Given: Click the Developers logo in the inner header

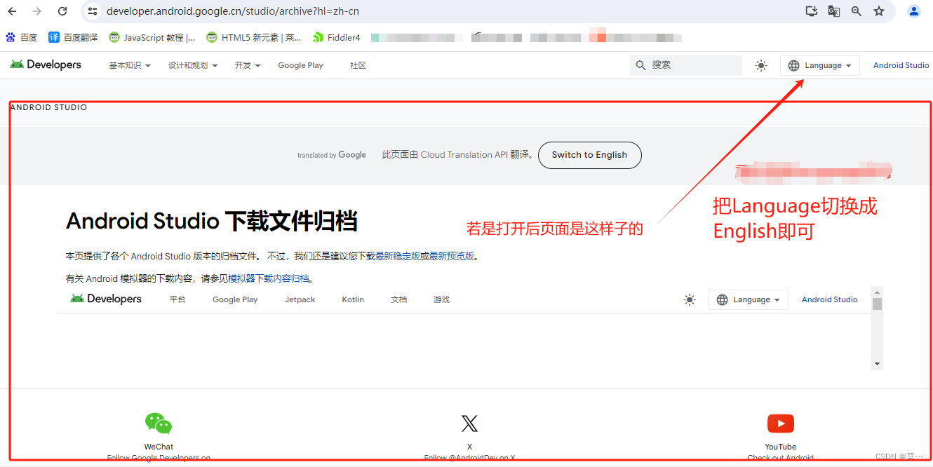Looking at the screenshot, I should 106,299.
